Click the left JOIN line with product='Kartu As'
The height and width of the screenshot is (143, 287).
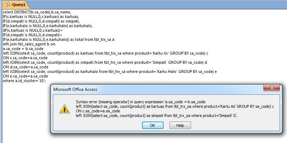(105, 53)
